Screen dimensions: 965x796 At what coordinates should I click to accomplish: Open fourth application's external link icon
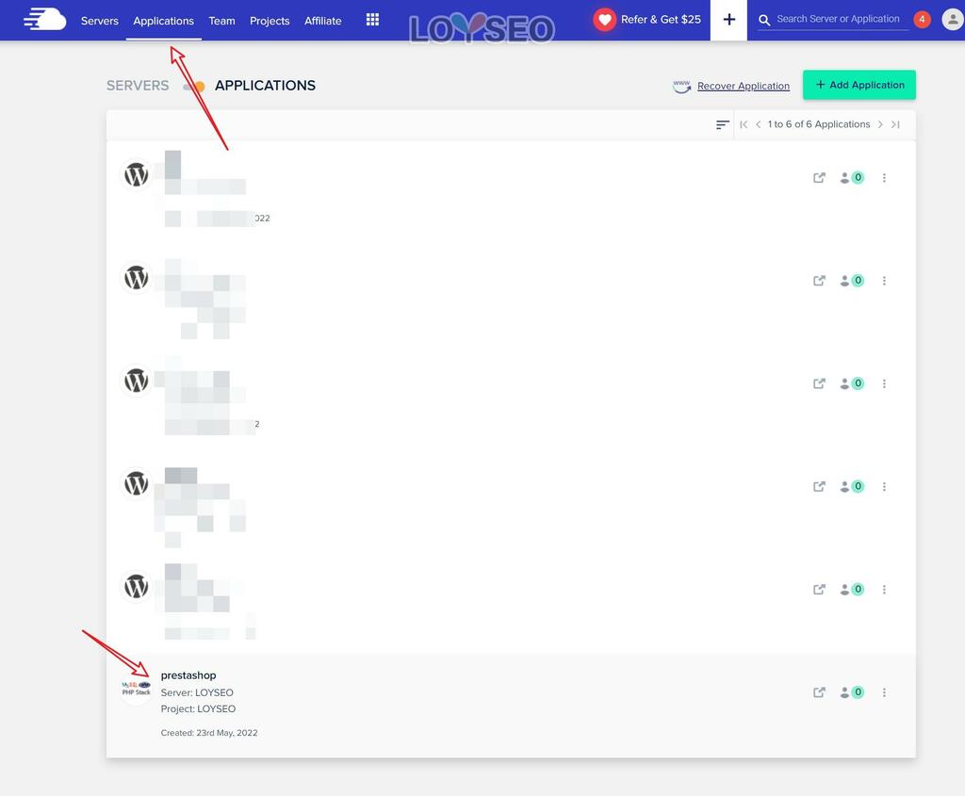pos(819,487)
